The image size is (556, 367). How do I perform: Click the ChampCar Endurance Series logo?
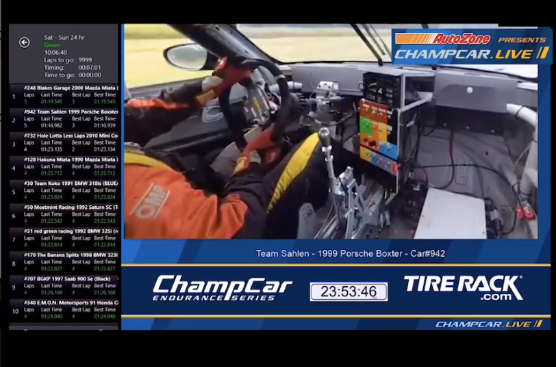pos(223,288)
